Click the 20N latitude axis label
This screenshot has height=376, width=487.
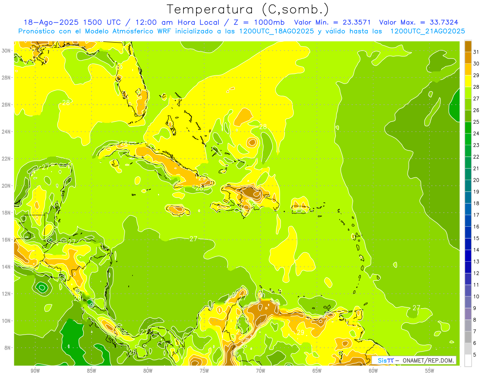(6, 186)
